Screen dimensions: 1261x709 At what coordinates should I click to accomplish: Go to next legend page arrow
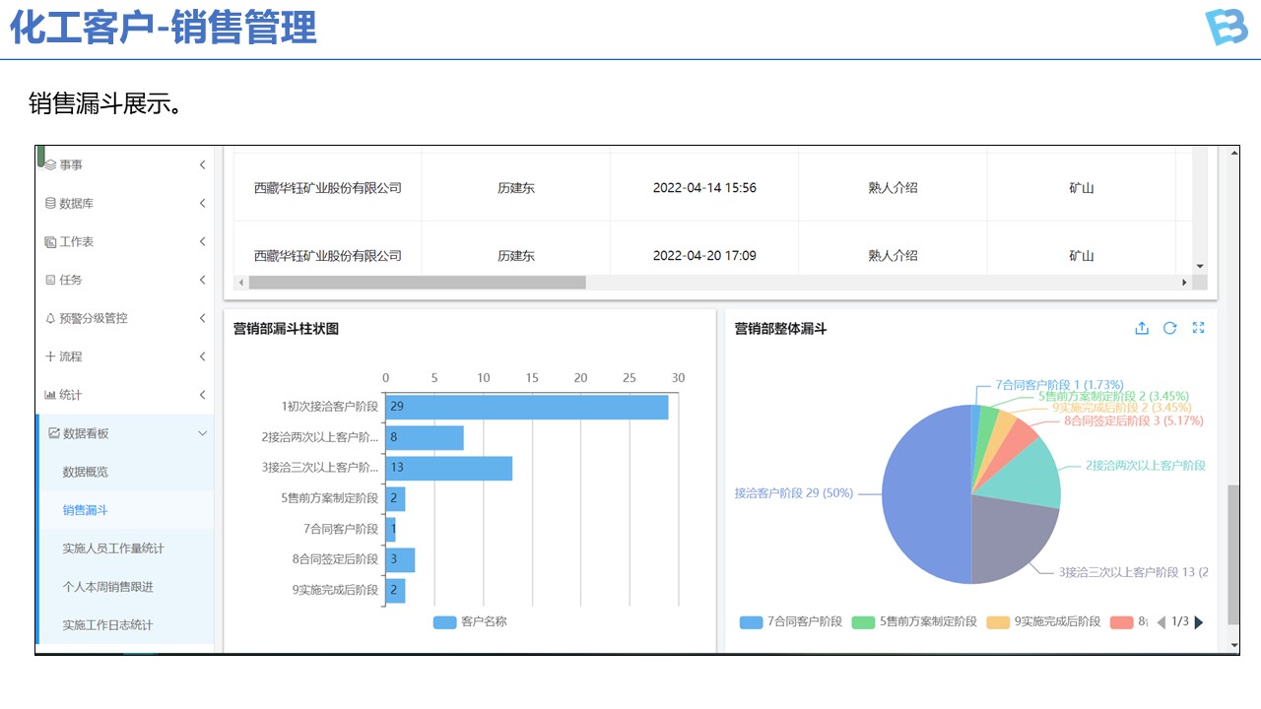coord(1199,622)
